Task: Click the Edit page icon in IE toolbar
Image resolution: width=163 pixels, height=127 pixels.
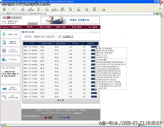Action: pos(95,9)
